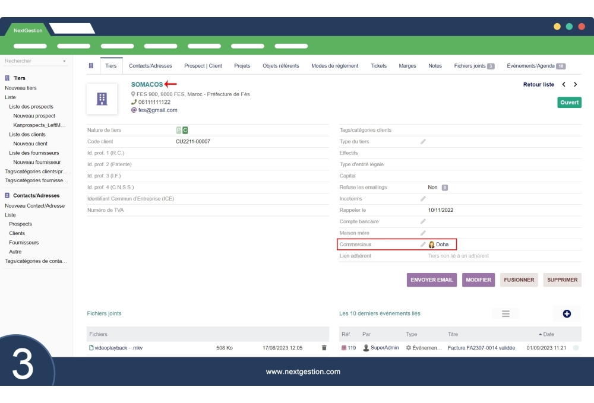The image size is (594, 403).
Task: Click the SuperAdmin user icon in the events list
Action: (365, 348)
